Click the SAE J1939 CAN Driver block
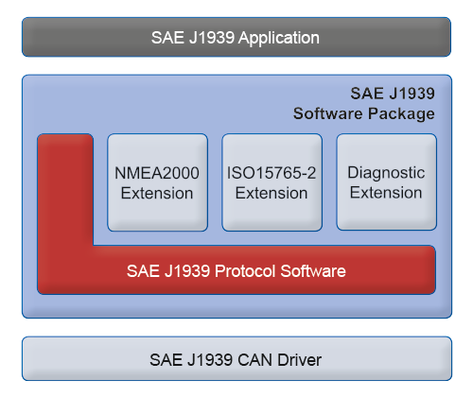 [x=236, y=359]
